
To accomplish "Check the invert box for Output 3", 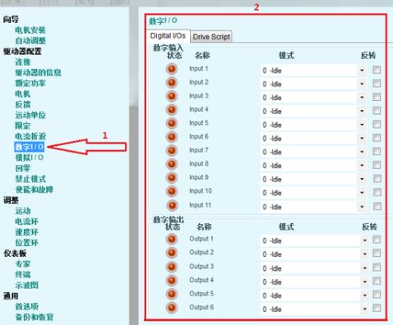I will pos(377,267).
